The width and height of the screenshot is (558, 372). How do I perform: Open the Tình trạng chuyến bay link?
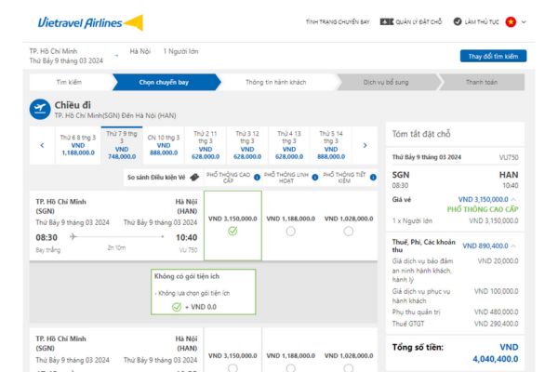pos(338,20)
